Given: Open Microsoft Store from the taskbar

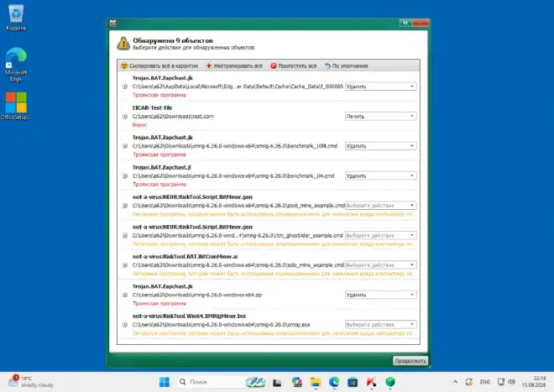Looking at the screenshot, I should click(x=353, y=382).
